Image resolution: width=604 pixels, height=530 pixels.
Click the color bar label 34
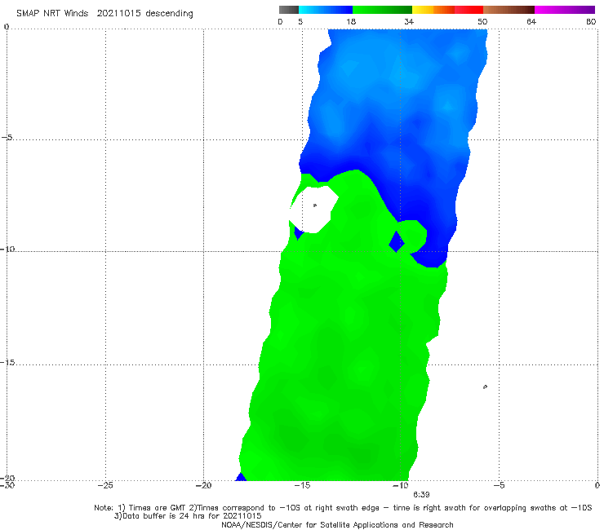409,21
